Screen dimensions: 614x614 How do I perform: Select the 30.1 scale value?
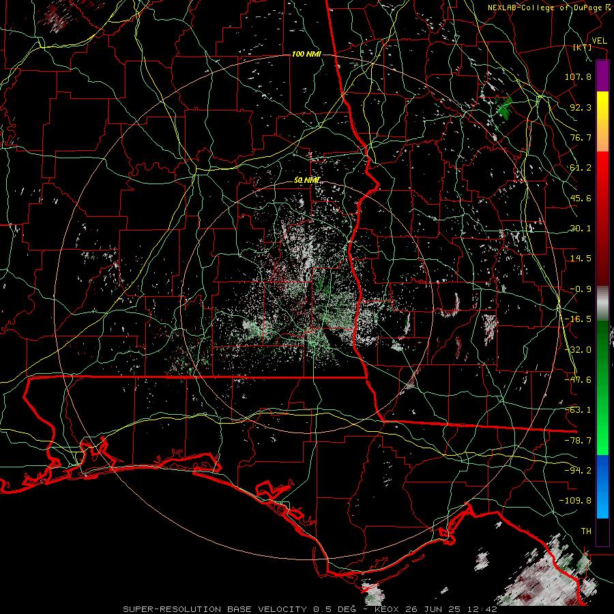[x=581, y=229]
